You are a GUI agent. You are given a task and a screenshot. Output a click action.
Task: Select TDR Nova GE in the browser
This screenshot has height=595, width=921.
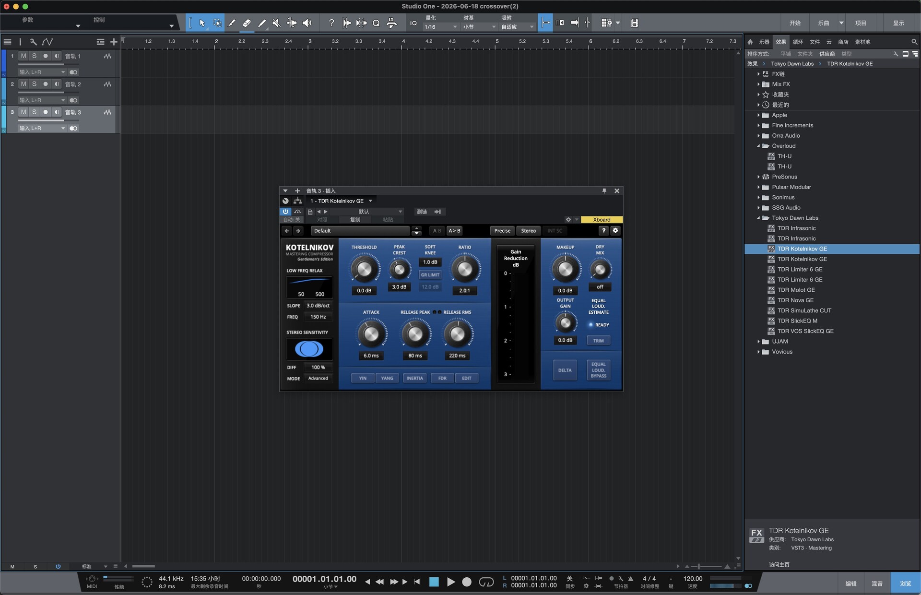[795, 300]
